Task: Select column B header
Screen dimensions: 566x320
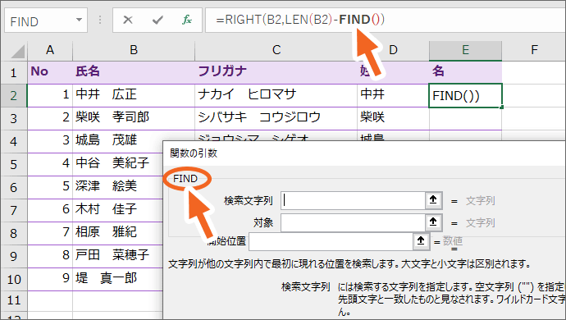Action: pos(134,50)
